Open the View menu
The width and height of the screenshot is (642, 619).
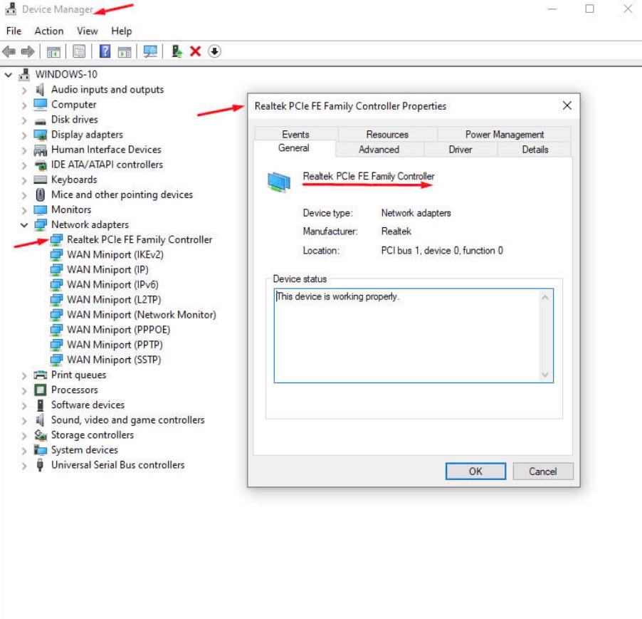pos(88,31)
